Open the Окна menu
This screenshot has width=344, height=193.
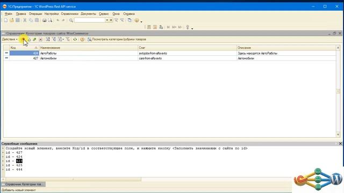(x=116, y=13)
